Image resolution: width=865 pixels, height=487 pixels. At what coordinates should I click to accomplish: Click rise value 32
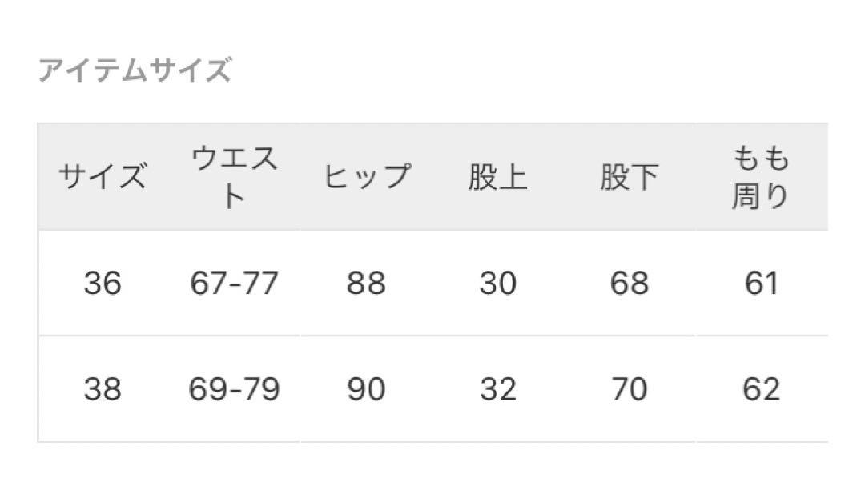497,388
